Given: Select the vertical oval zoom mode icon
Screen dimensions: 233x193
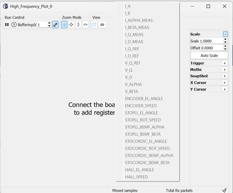Looking at the screenshot, I should coord(78,24).
